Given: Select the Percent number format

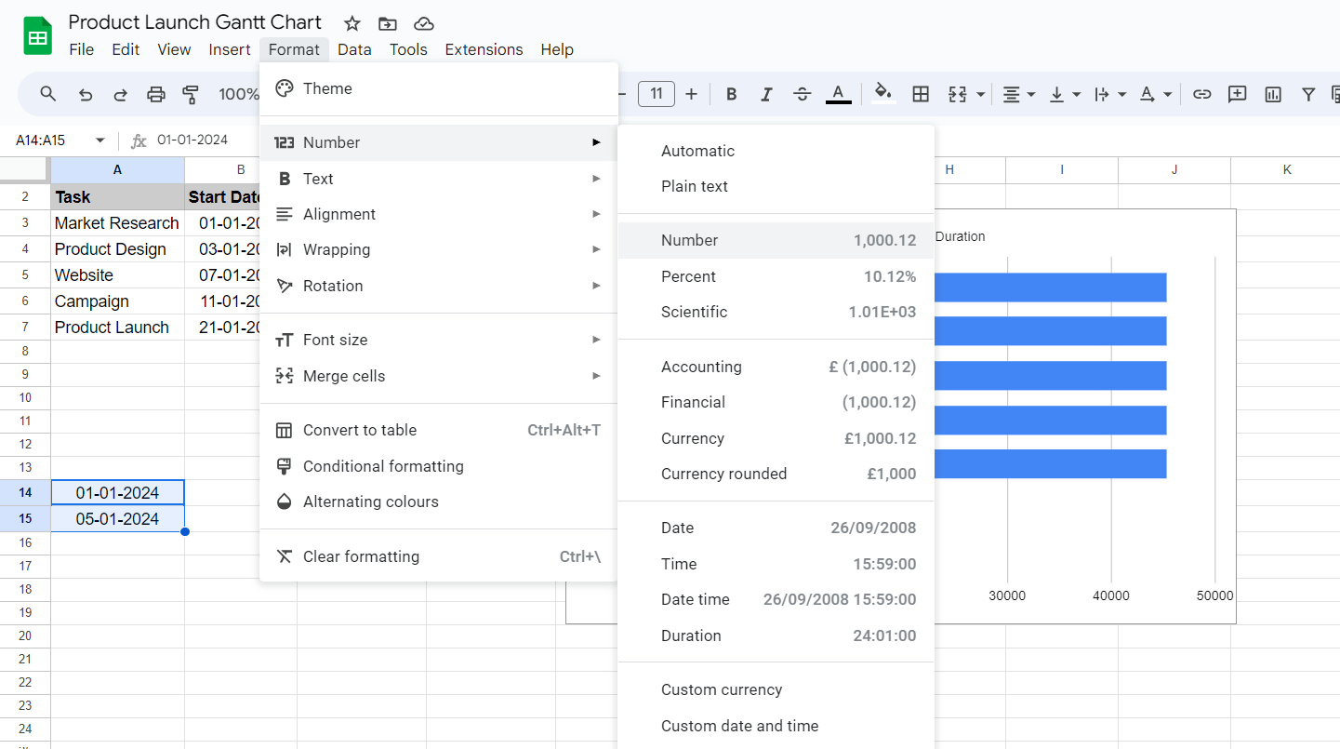Looking at the screenshot, I should click(688, 276).
